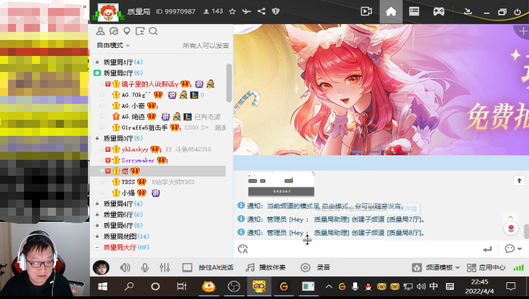
Task: Click the clown channel avatar logo
Action: coord(108,12)
